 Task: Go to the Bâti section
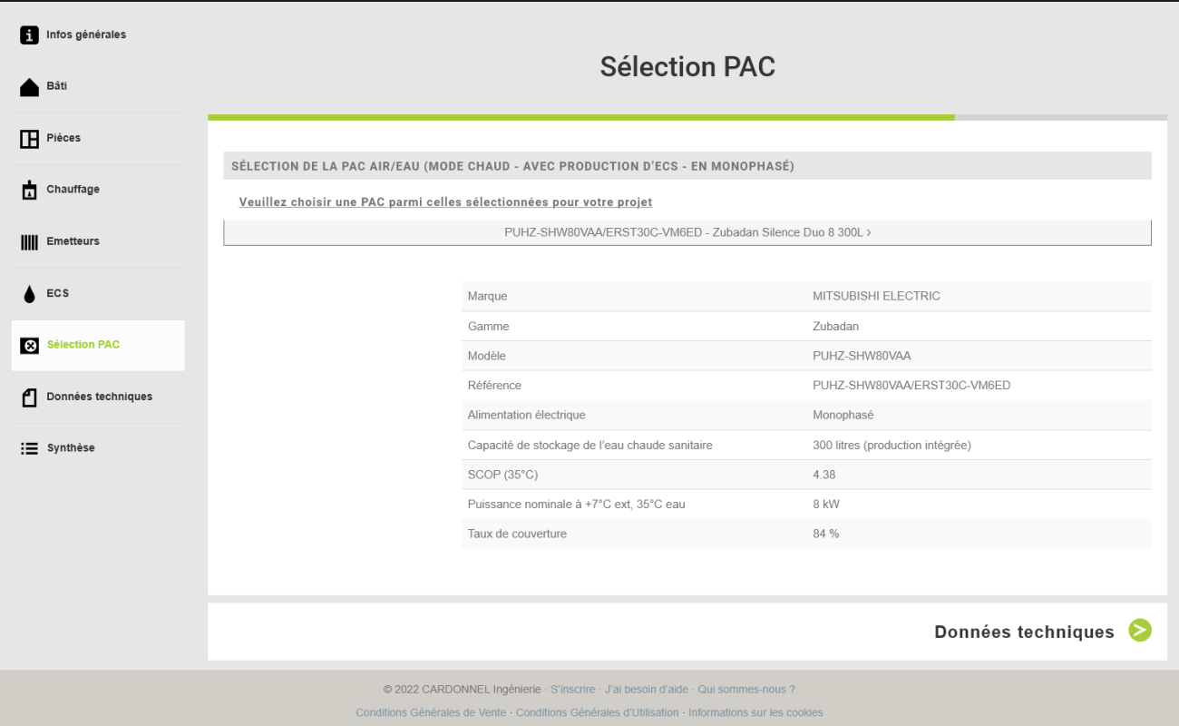pyautogui.click(x=98, y=87)
